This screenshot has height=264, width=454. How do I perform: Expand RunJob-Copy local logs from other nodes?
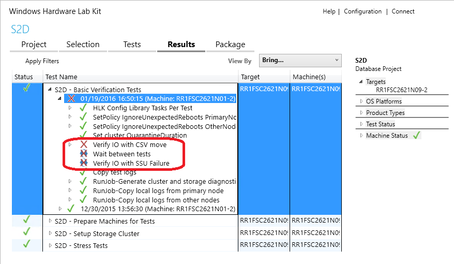click(70, 200)
